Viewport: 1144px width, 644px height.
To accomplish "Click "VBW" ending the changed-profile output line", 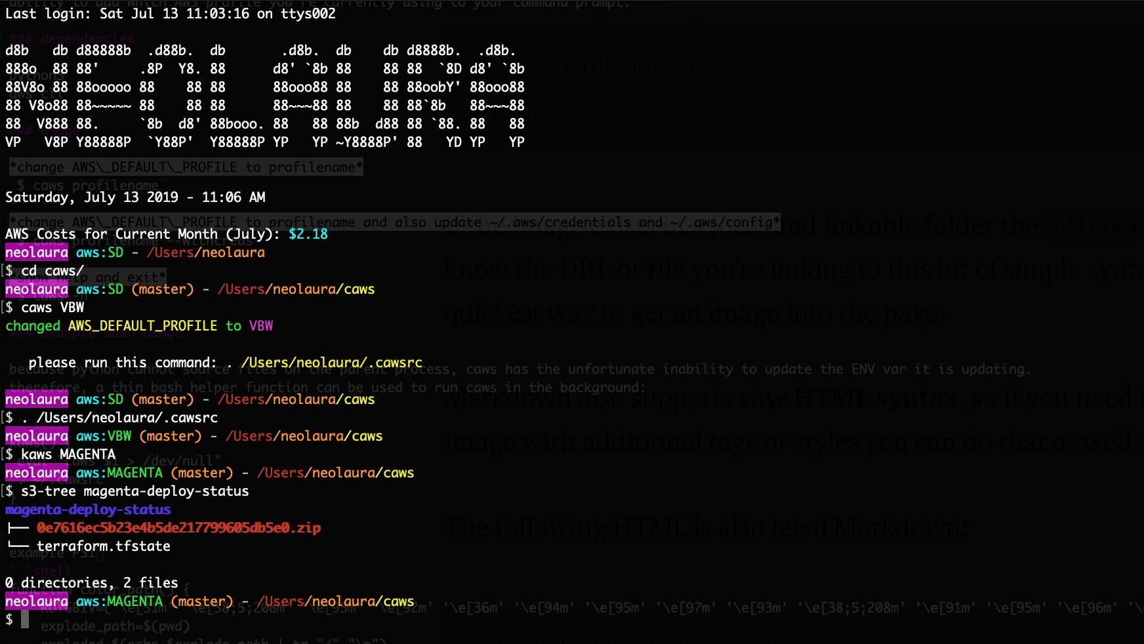I will [261, 326].
